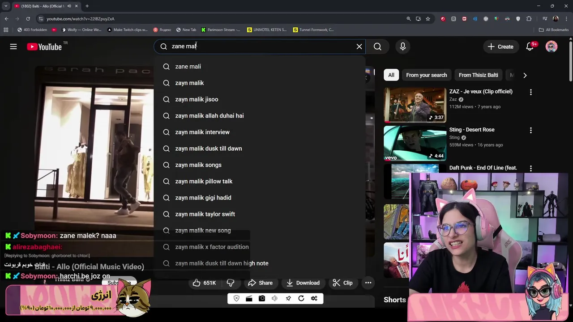Open options menu for Daft Punk video
Image resolution: width=573 pixels, height=322 pixels.
coord(531,168)
